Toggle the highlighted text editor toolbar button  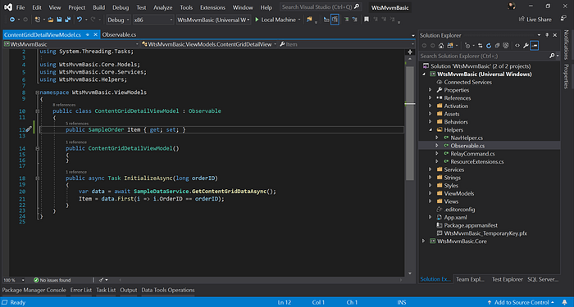coord(335,20)
